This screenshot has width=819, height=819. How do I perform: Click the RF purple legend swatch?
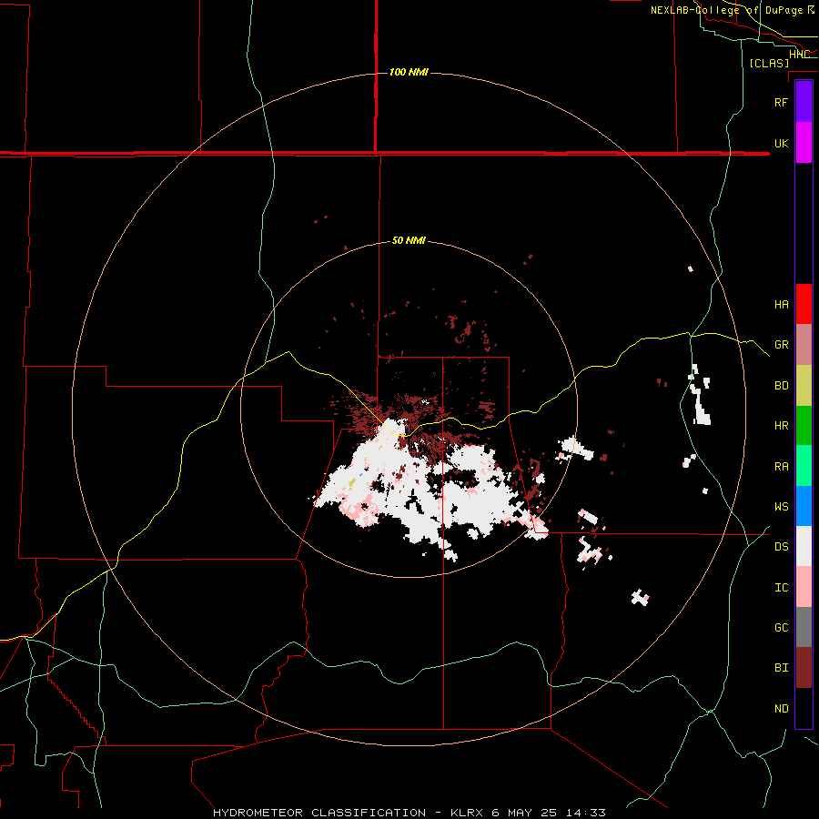[x=804, y=102]
